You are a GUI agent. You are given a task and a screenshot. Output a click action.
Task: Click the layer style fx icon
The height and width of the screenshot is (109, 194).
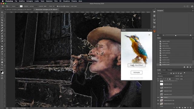click(x=177, y=108)
